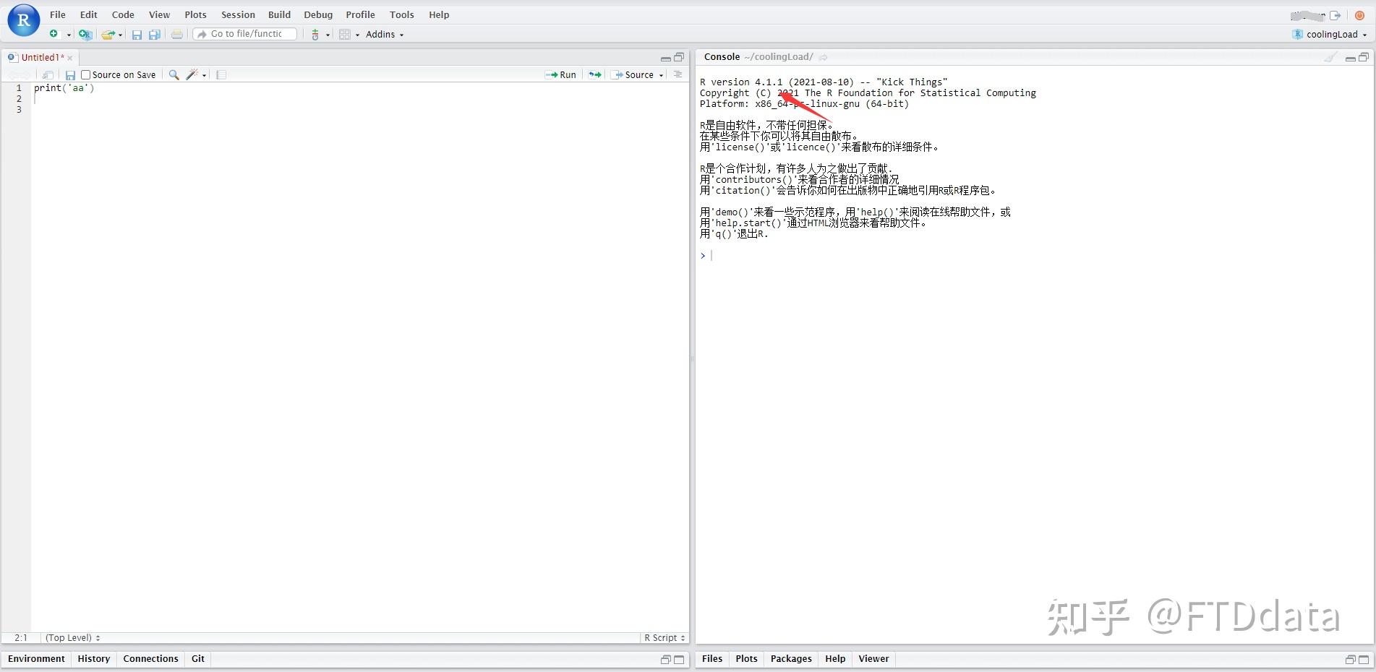The width and height of the screenshot is (1376, 672).
Task: Open the Compile Report icon
Action: coord(221,74)
